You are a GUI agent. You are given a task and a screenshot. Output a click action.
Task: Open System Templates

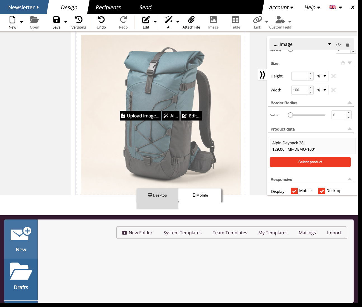tap(183, 233)
